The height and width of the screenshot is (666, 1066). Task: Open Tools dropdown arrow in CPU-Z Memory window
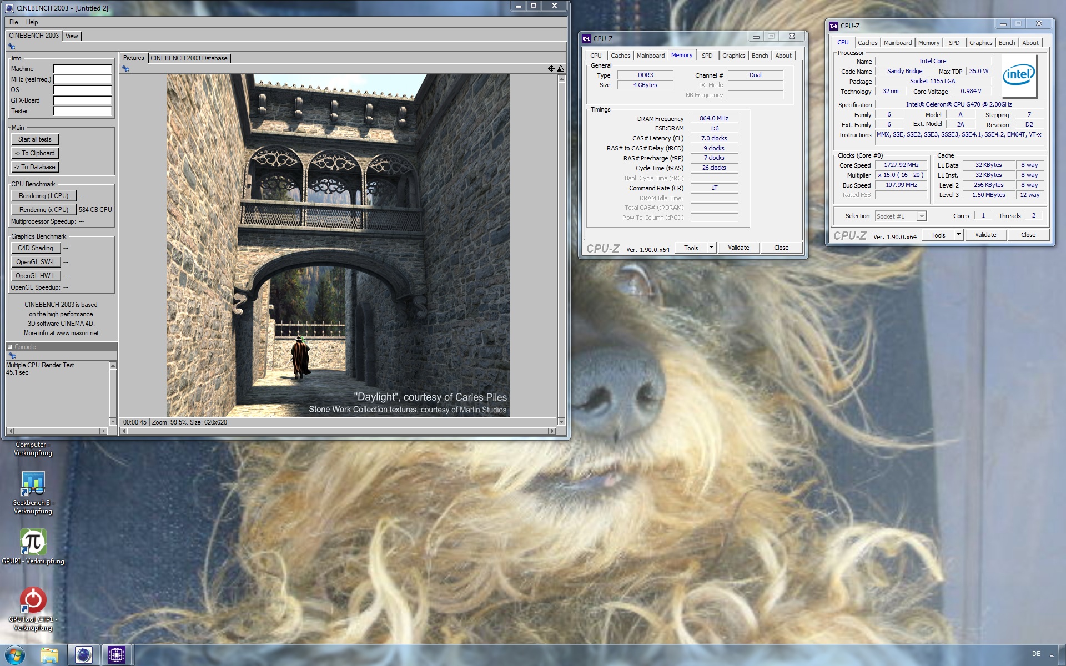coord(711,248)
